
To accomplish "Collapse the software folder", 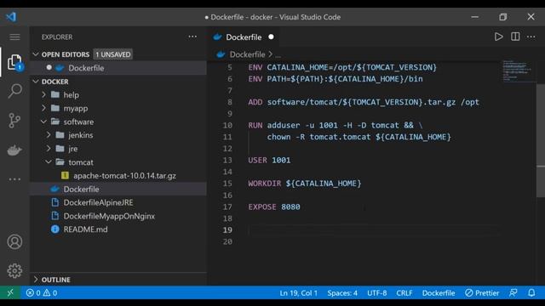I will click(x=43, y=122).
